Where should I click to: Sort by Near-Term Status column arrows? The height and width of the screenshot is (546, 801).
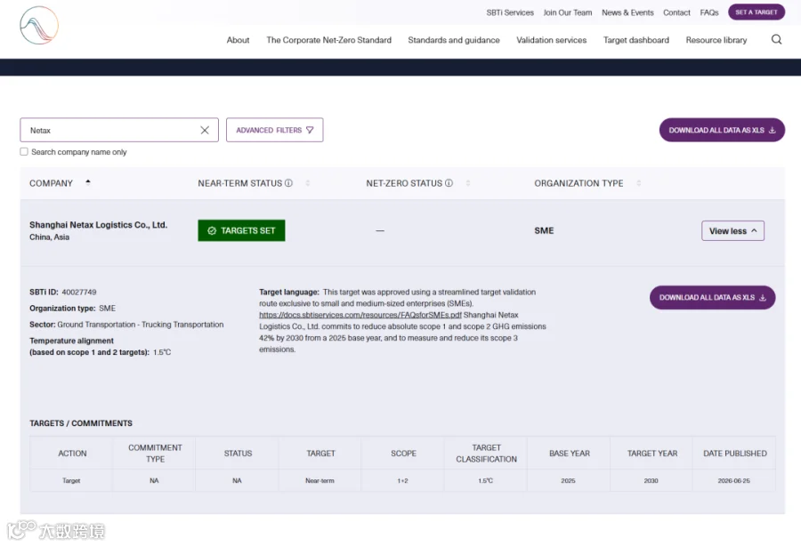click(x=308, y=182)
